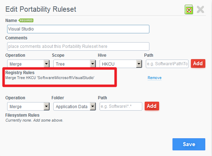Click the filesystem Path input field
The width and height of the screenshot is (212, 156).
(x=121, y=106)
